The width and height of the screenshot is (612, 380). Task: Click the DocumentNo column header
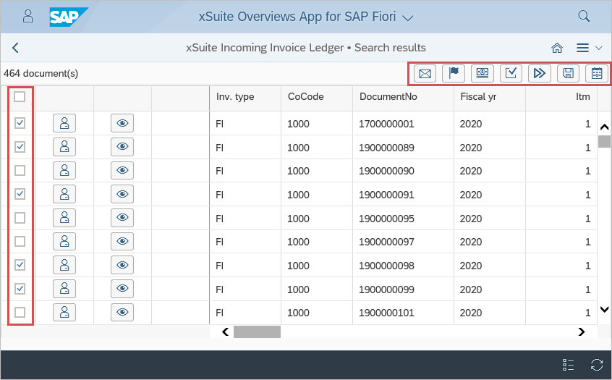(x=403, y=97)
